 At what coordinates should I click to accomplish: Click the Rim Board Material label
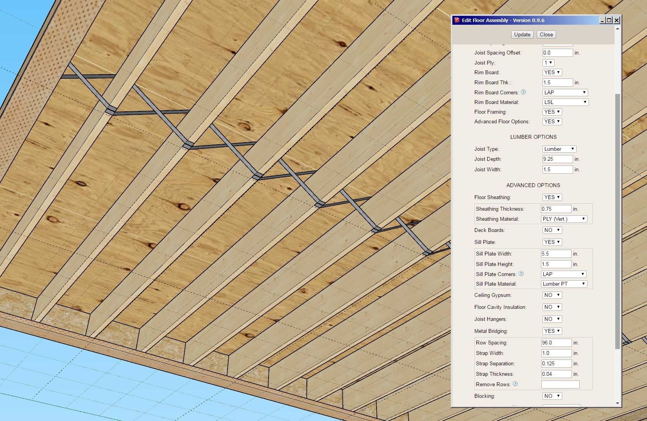496,102
